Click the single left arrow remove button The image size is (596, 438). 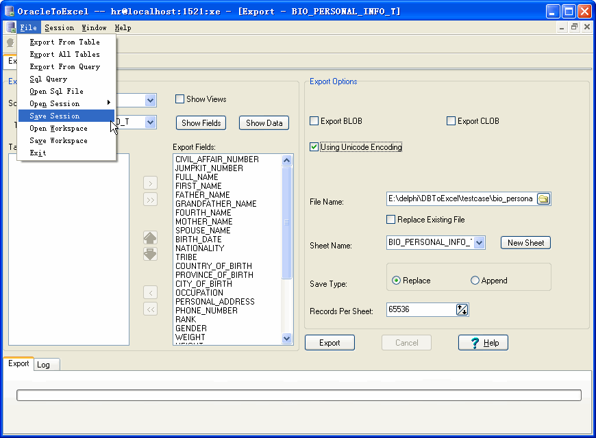(x=150, y=292)
